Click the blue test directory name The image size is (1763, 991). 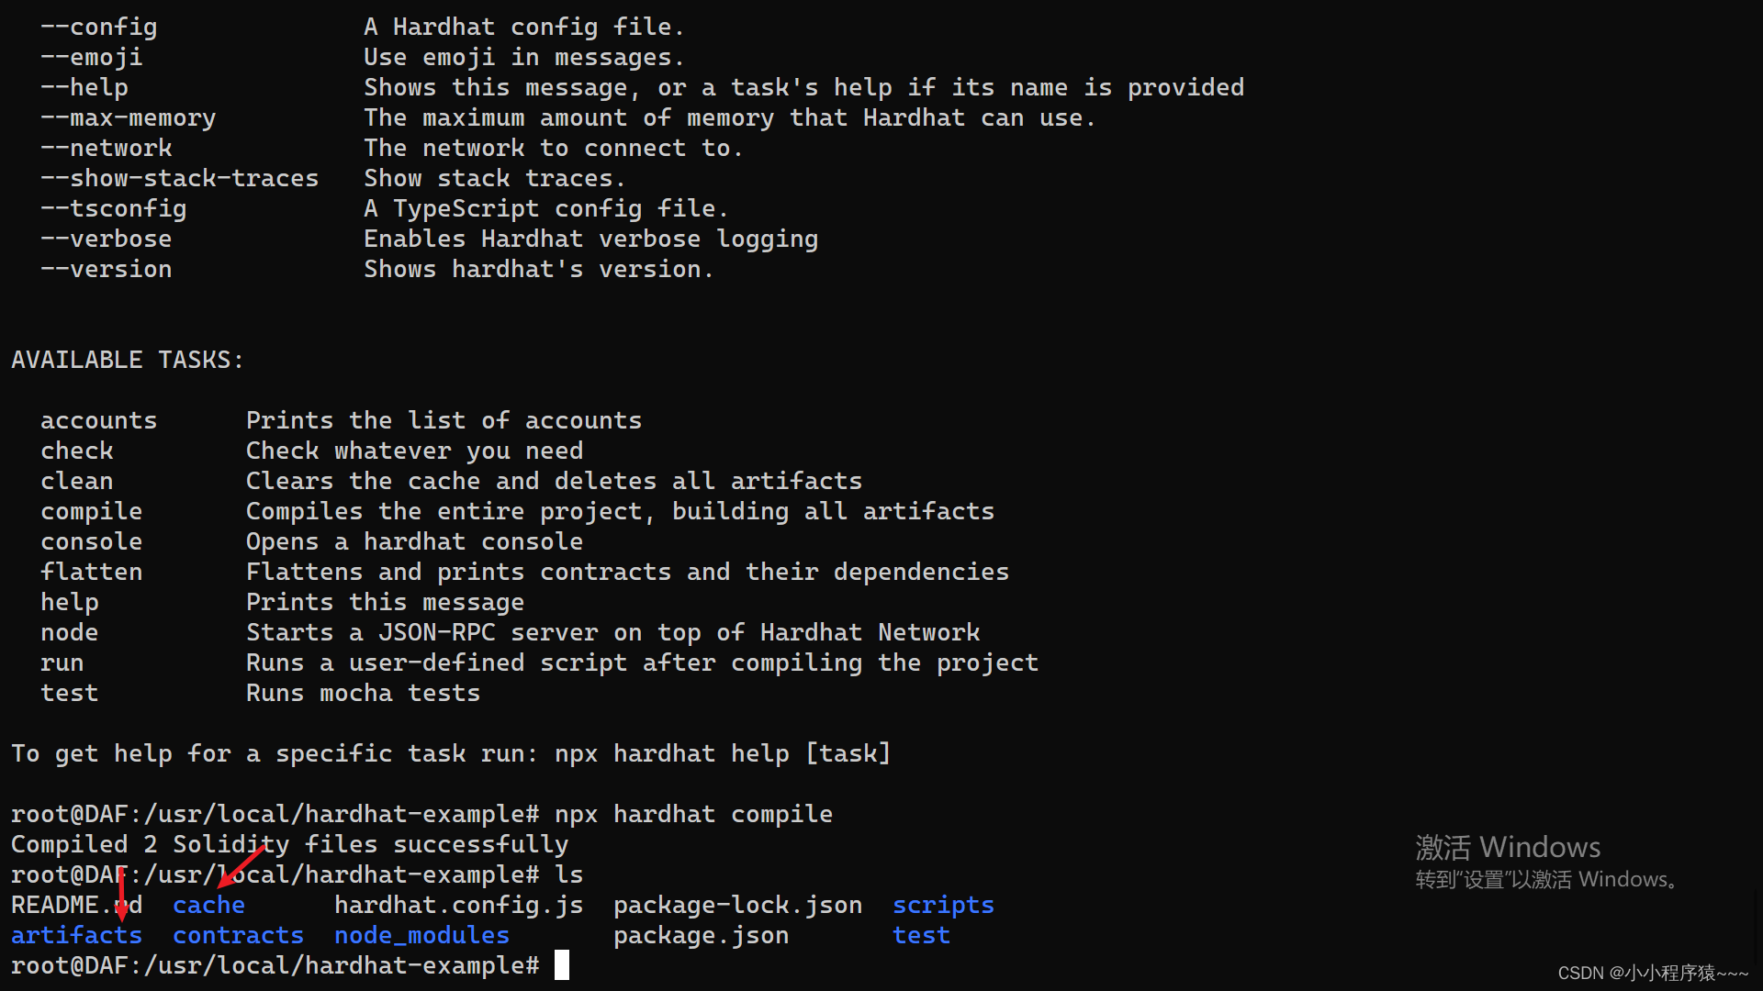[x=921, y=935]
